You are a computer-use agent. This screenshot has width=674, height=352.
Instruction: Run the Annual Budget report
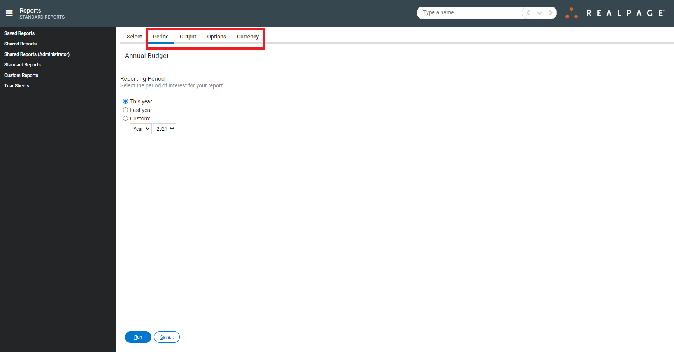tap(138, 337)
